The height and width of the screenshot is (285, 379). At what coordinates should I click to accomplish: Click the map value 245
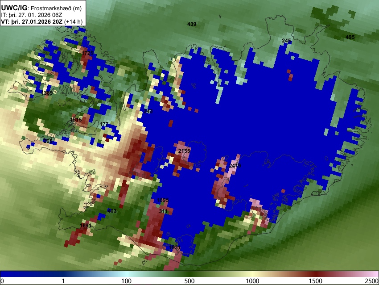coord(286,41)
